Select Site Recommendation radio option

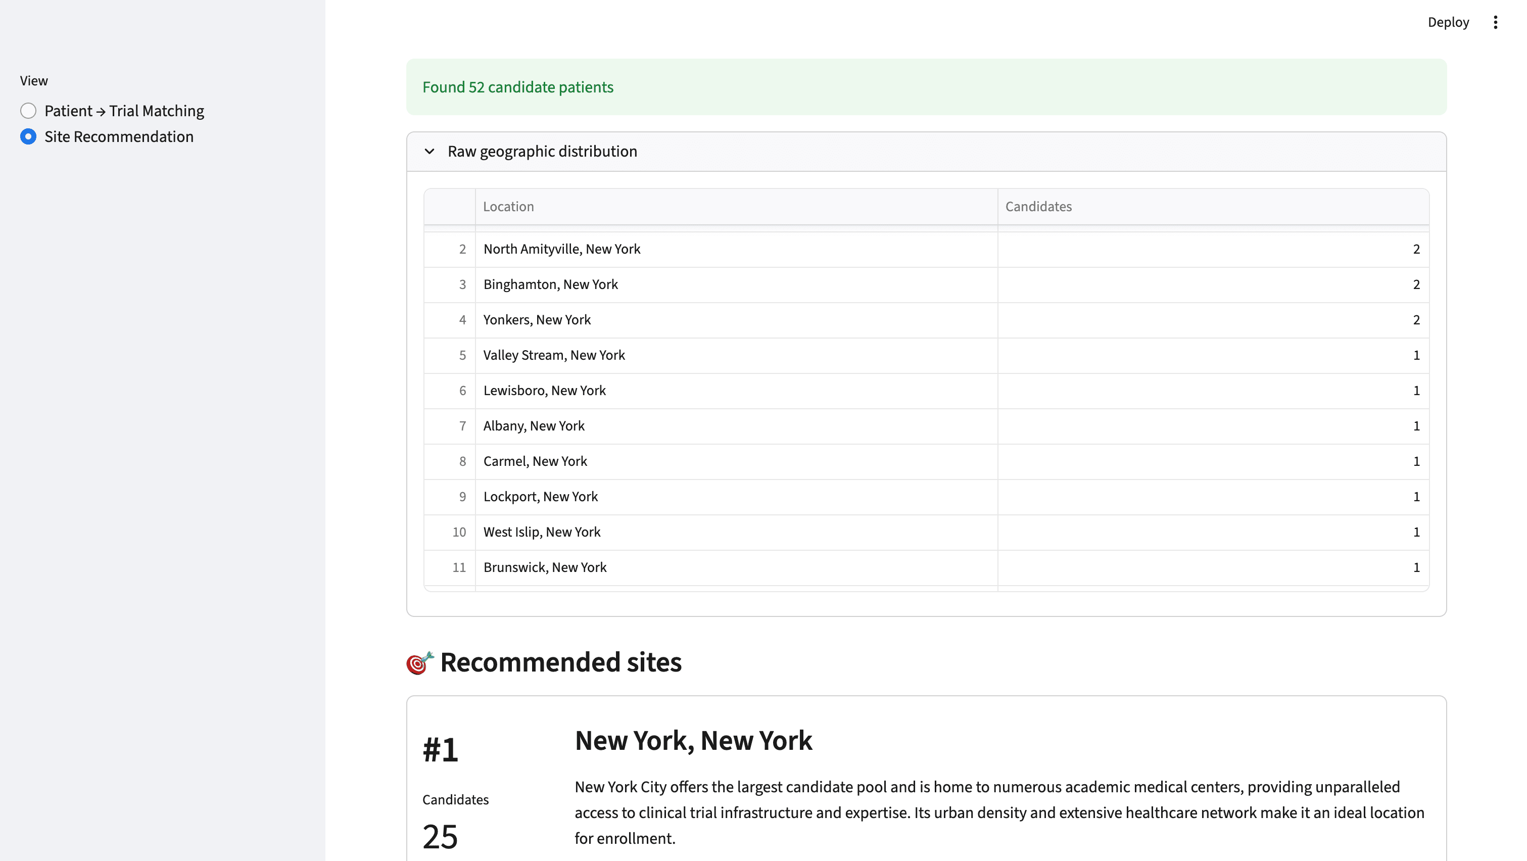107,137
